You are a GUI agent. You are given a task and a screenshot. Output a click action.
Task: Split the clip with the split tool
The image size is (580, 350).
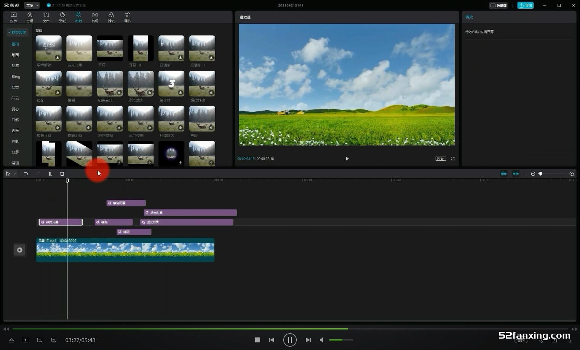coord(50,174)
